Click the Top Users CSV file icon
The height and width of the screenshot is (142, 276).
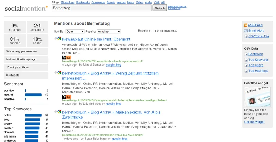point(246,65)
